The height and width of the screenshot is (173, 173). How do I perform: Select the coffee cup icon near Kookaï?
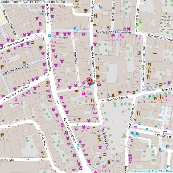tap(41, 48)
